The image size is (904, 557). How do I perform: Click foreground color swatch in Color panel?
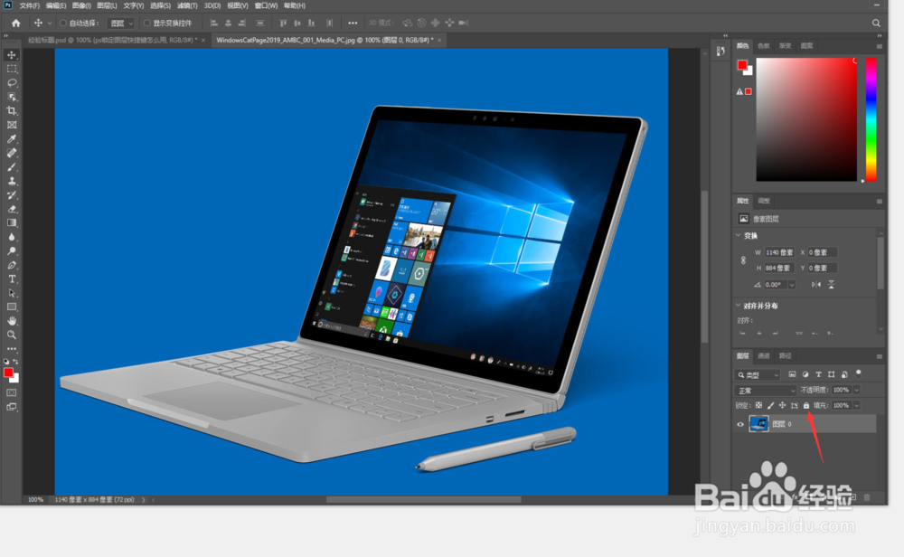click(x=742, y=64)
